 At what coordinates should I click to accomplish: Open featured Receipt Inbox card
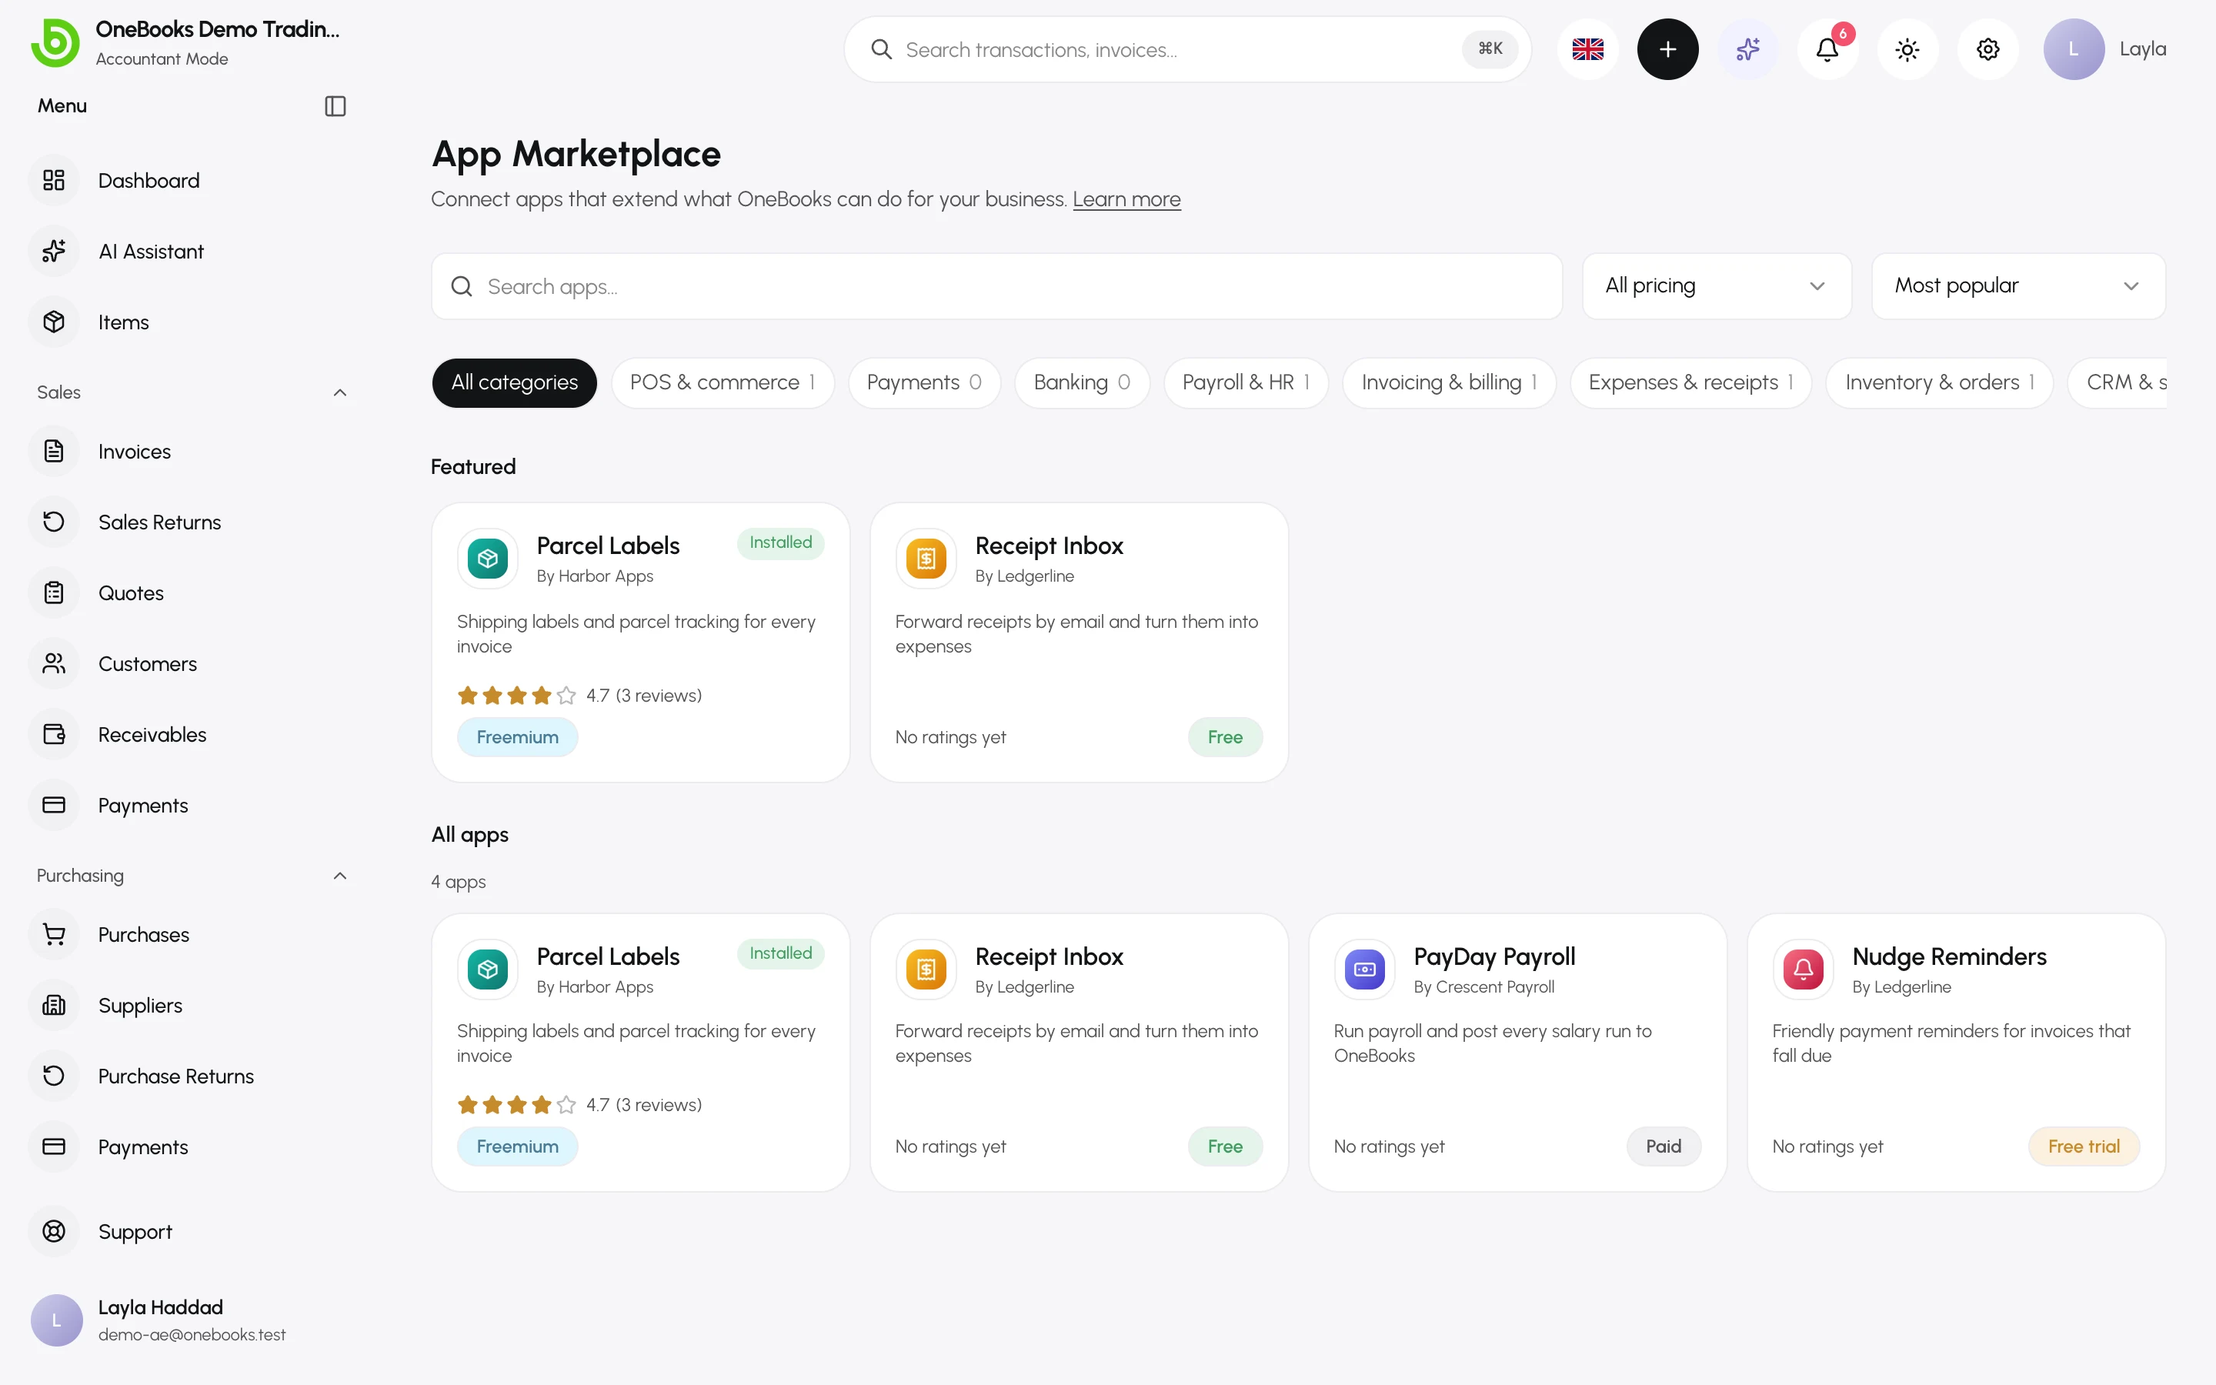1079,642
